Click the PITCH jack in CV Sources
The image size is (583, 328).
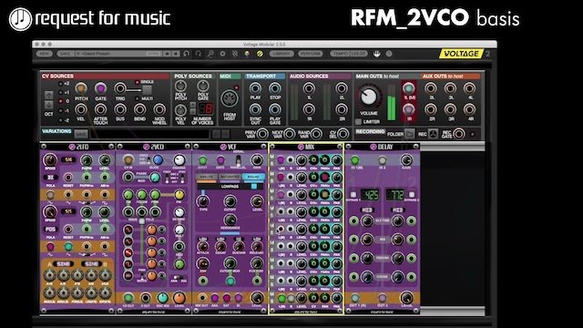81,88
